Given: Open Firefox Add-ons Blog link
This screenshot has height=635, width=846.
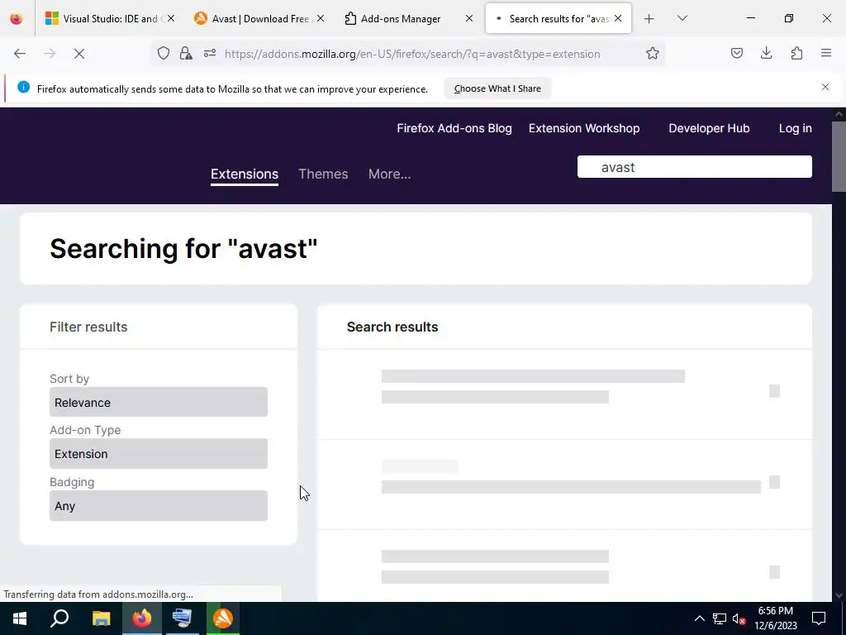Looking at the screenshot, I should [454, 128].
